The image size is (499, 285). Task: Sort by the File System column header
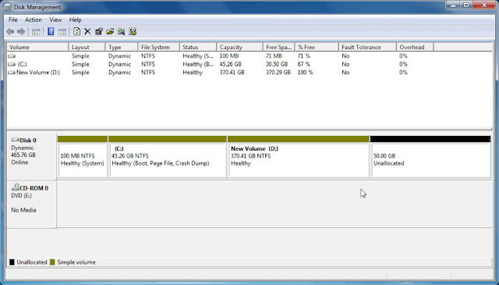point(158,47)
